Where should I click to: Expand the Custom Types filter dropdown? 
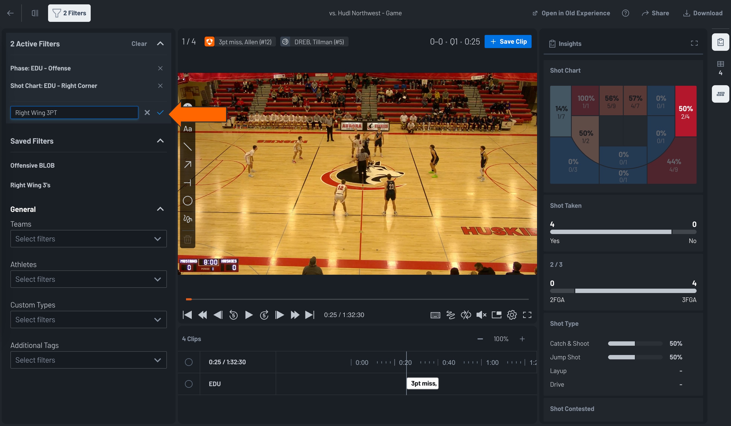[x=88, y=319]
